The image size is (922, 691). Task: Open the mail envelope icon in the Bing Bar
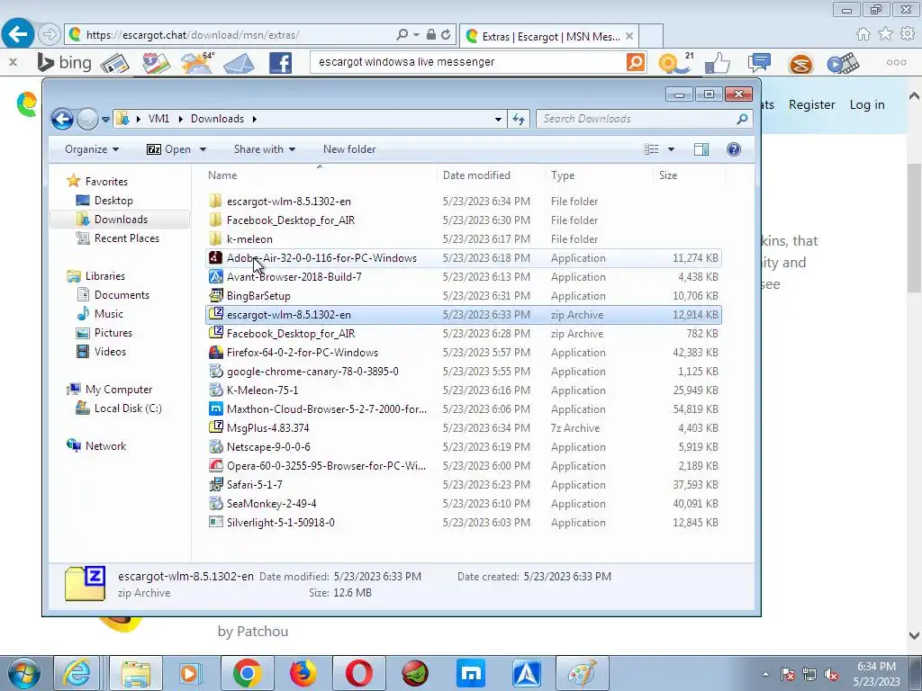(239, 63)
